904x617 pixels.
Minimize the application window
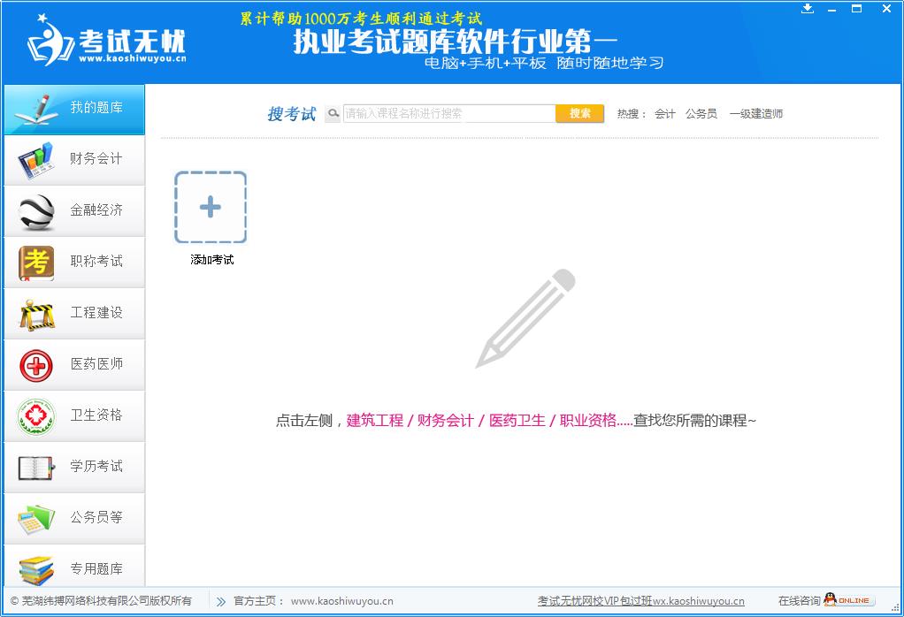click(832, 9)
